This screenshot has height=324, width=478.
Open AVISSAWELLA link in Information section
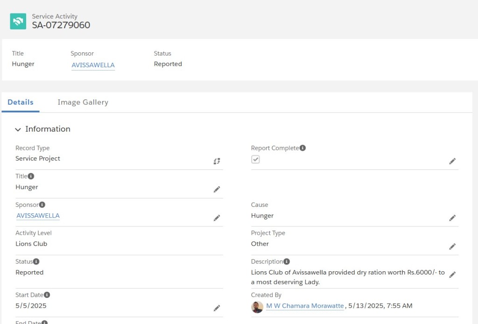click(x=38, y=216)
